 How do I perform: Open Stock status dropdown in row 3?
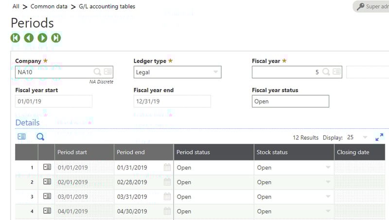click(328, 197)
